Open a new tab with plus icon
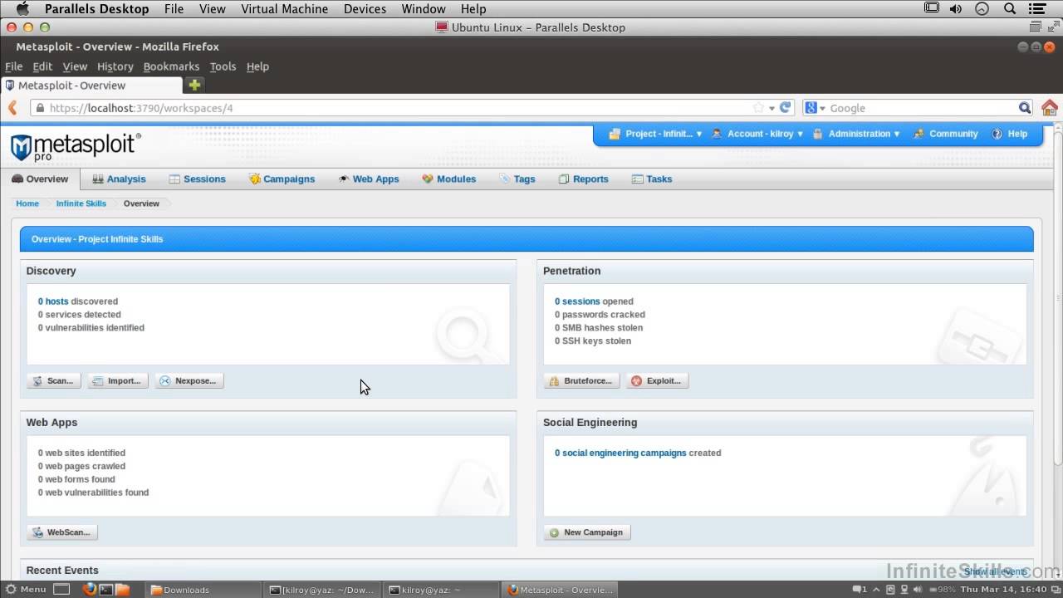 (x=194, y=85)
